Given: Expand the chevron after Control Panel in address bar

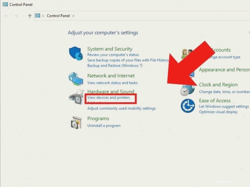Looking at the screenshot, I should tap(73, 16).
